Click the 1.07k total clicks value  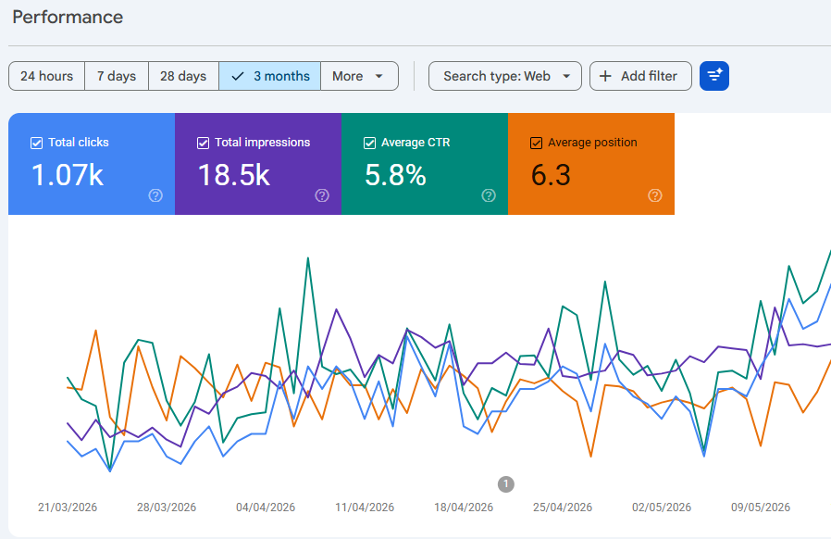tap(68, 175)
